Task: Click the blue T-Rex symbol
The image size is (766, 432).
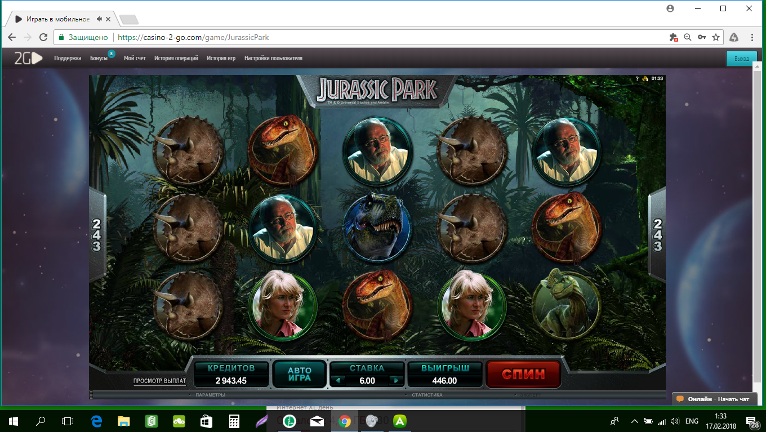Action: click(x=377, y=228)
